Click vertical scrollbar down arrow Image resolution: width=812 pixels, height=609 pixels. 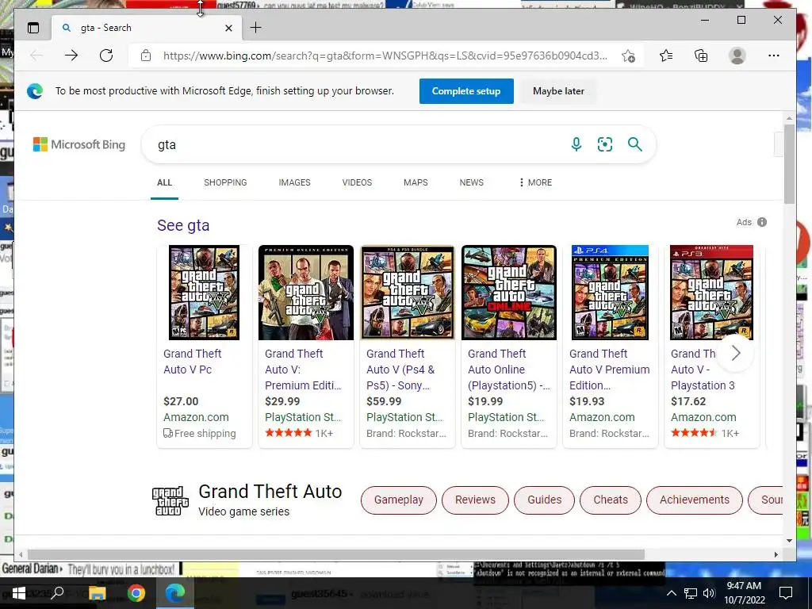[x=789, y=541]
